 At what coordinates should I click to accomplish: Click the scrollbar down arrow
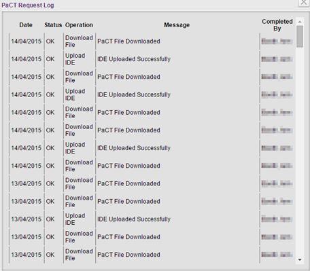(300, 259)
